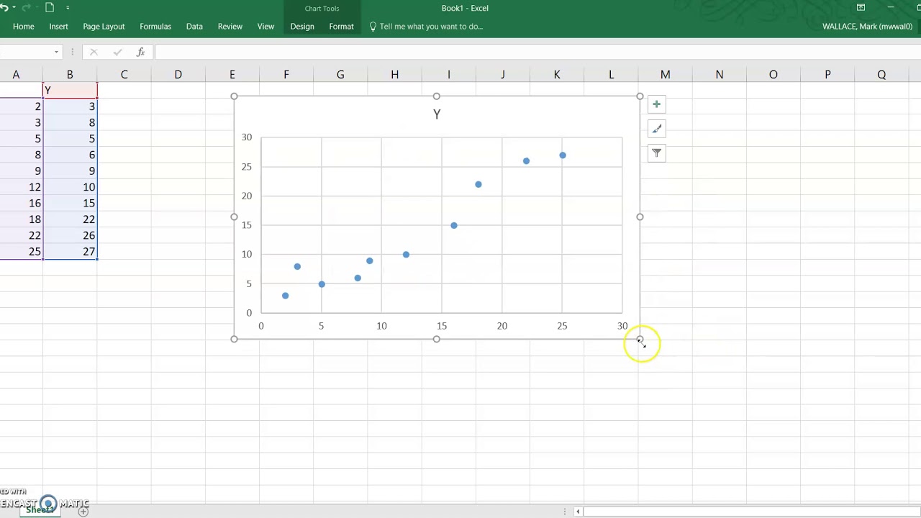
Task: Click top-right corner chart handle
Action: [640, 96]
